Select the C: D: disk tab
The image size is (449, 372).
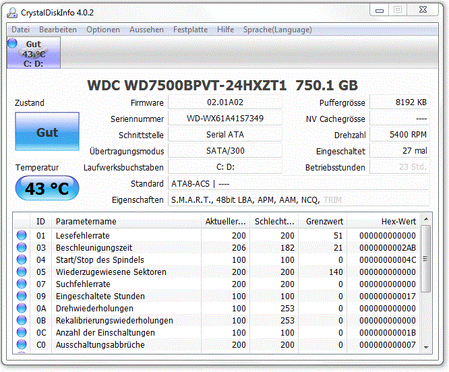click(34, 53)
